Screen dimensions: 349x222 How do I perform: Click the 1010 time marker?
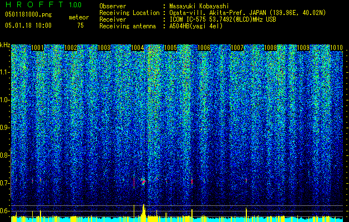[337, 48]
